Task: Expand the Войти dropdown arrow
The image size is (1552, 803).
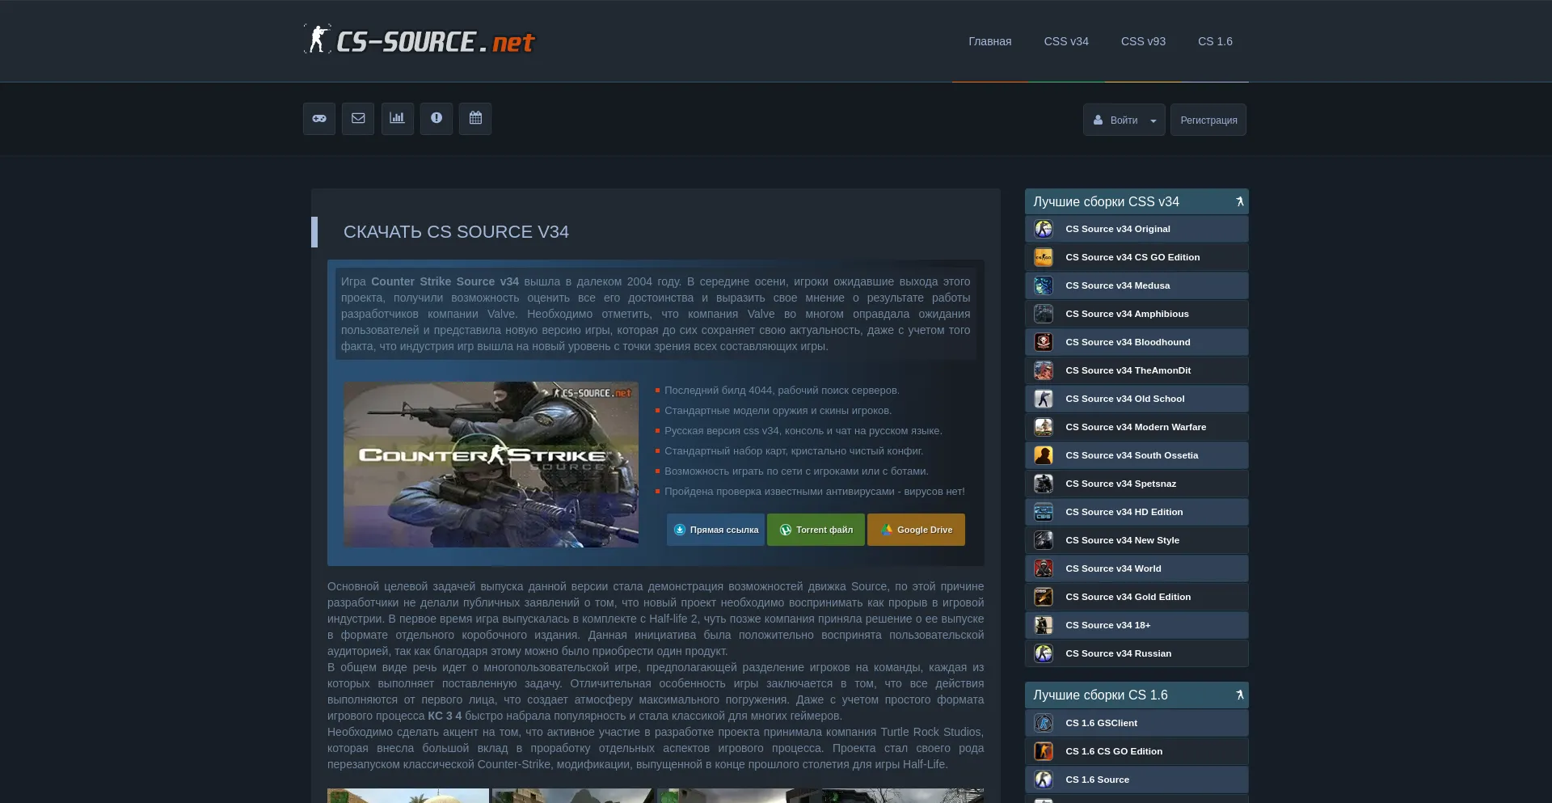Action: (1153, 120)
